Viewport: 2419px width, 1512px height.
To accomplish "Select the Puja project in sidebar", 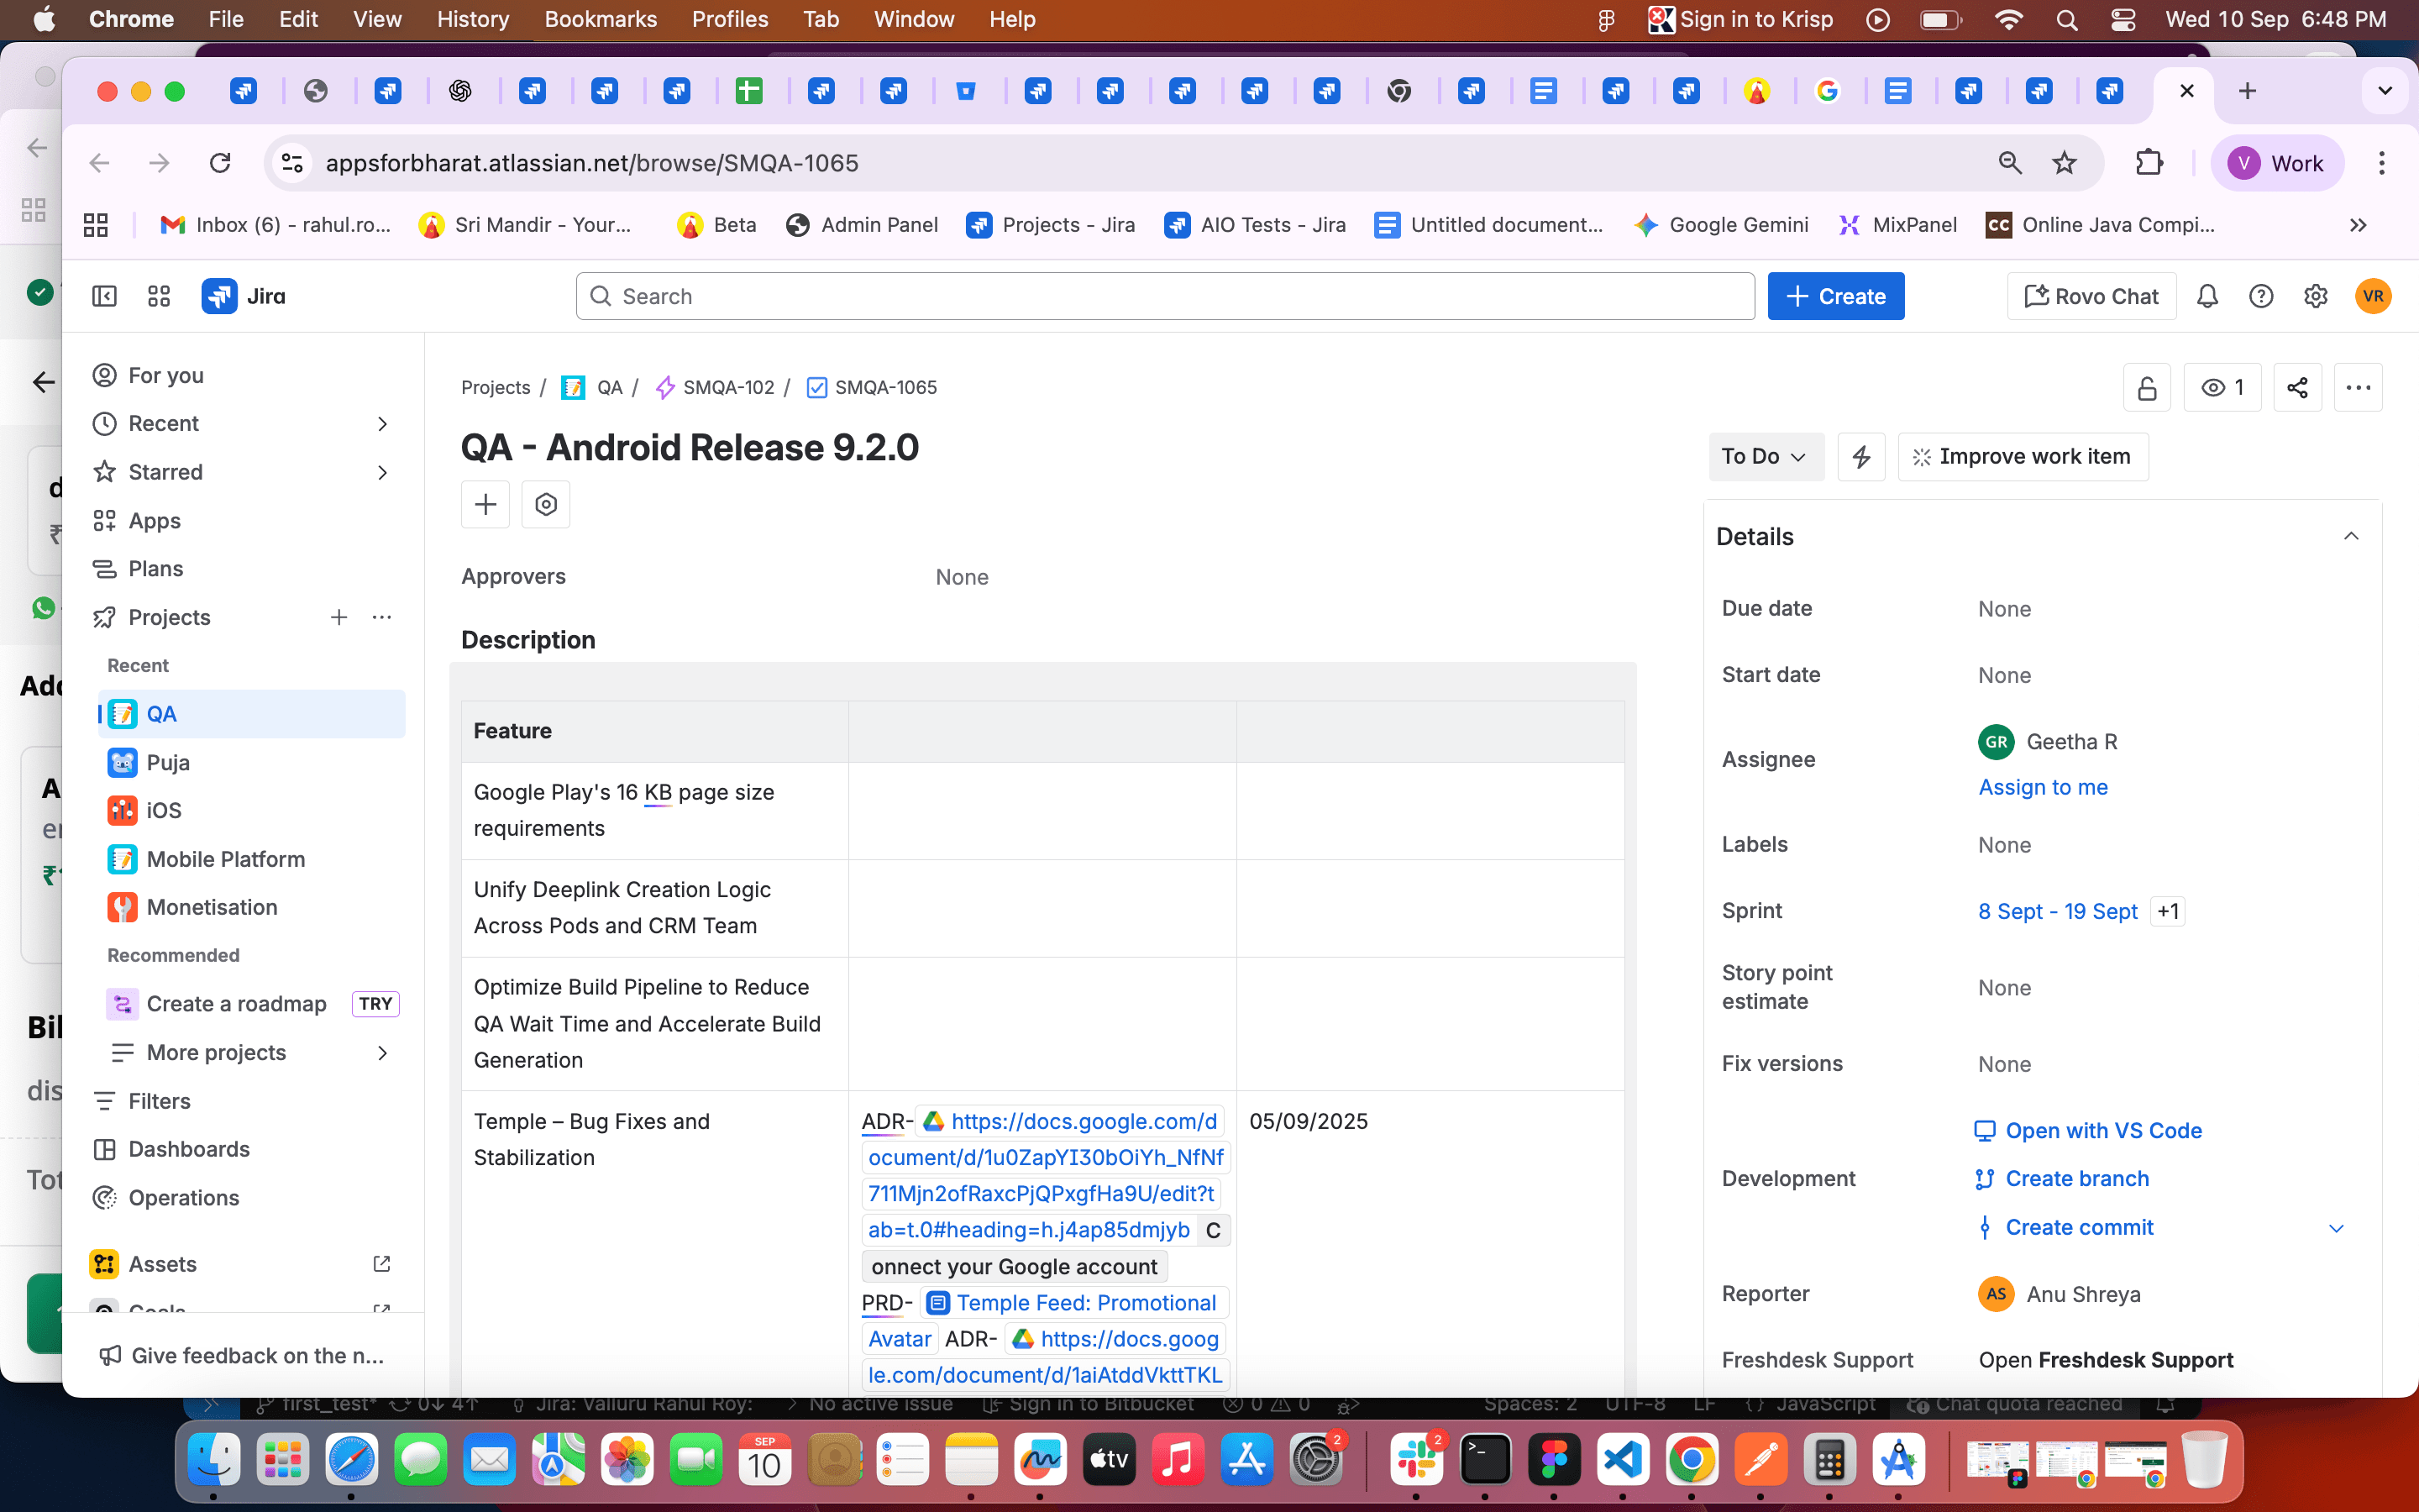I will pos(168,762).
